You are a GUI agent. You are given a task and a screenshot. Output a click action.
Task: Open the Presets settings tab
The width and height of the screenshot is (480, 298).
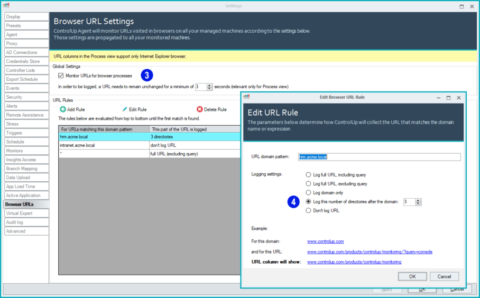click(26, 26)
